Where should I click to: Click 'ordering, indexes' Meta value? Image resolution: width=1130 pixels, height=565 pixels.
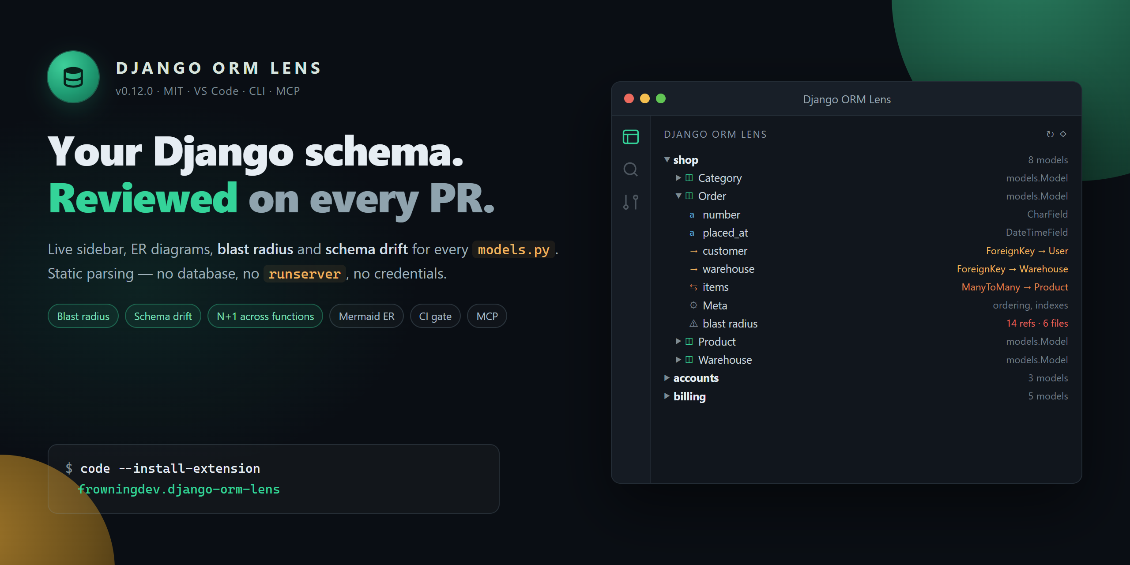pos(1030,305)
